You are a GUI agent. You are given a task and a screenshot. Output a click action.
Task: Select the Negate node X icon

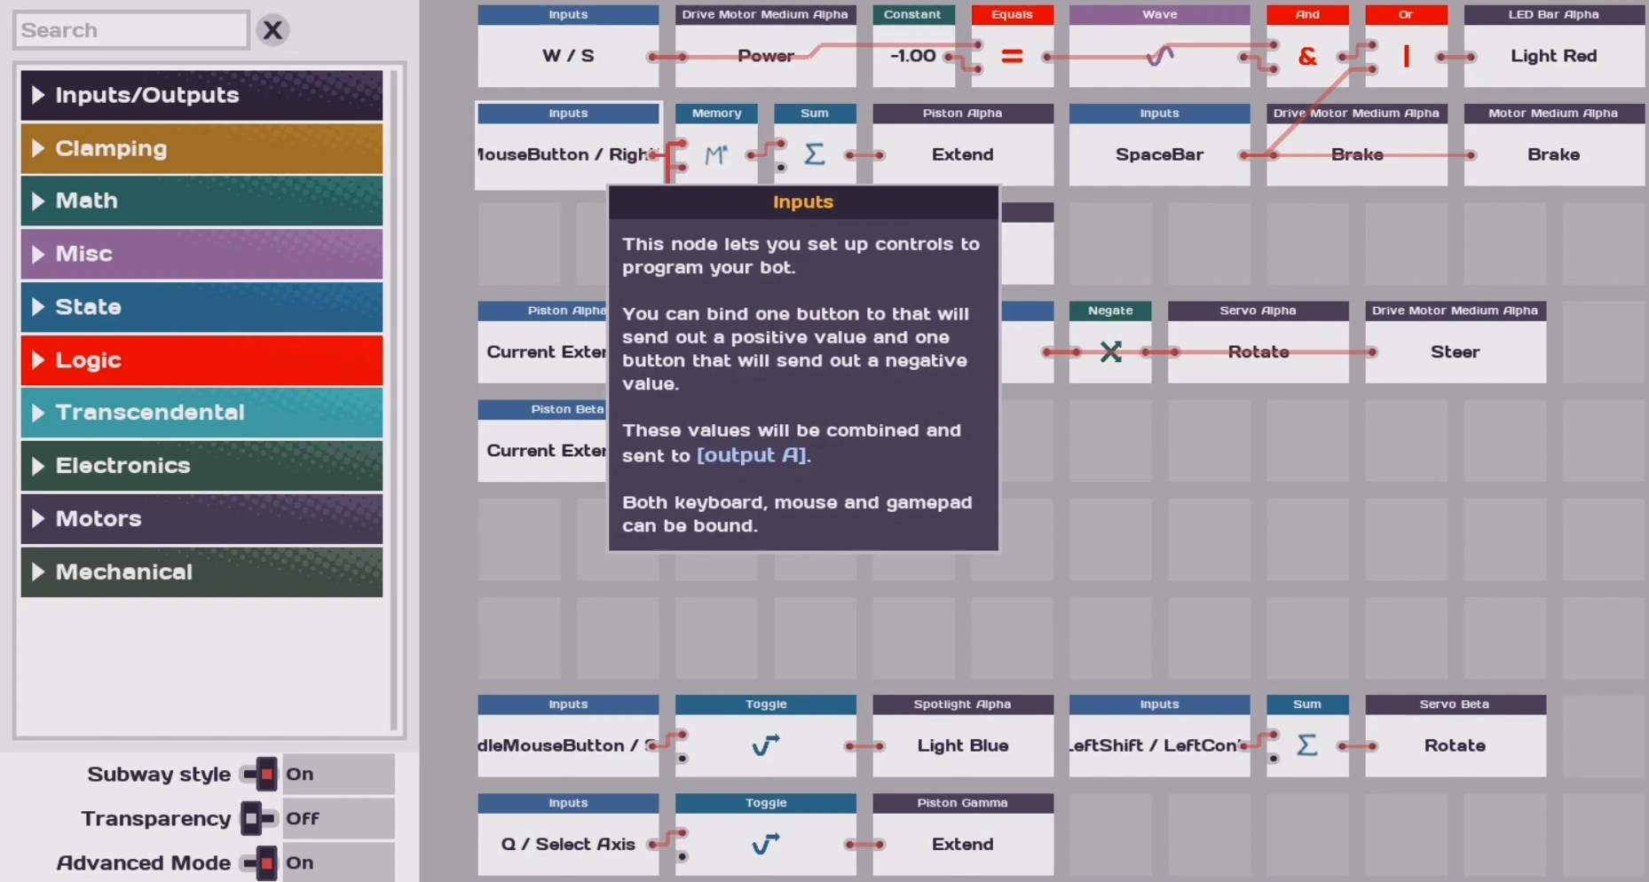pos(1110,352)
